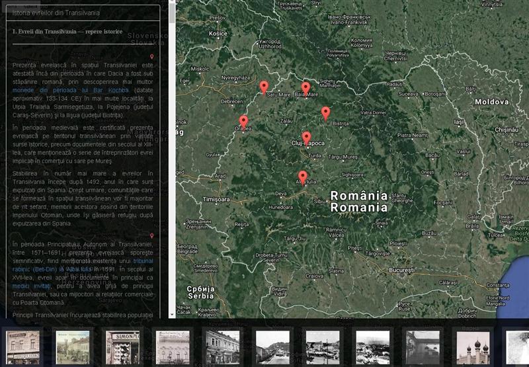The width and height of the screenshot is (529, 367).
Task: Click the 'Bacău' map label
Action: [432, 155]
